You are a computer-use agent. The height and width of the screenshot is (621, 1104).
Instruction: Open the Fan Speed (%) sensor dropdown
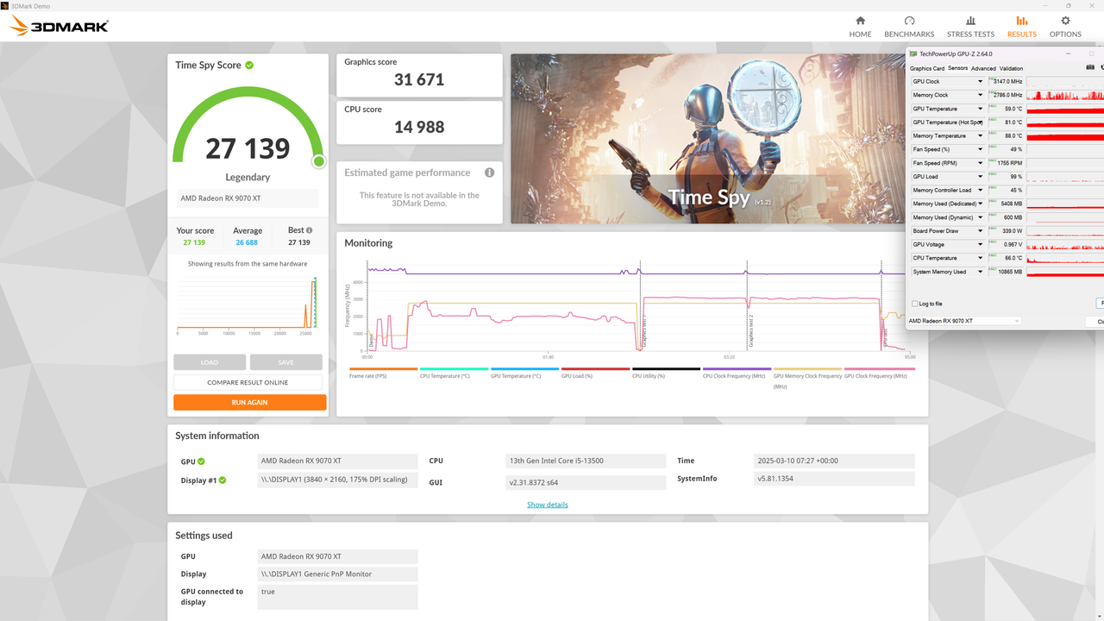coord(980,149)
